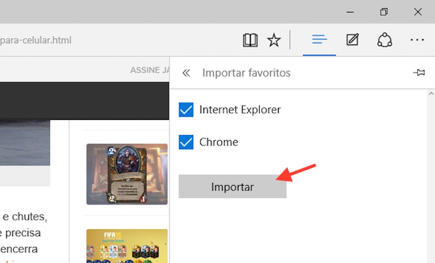Select the Hearthstone card thumbnail

(x=126, y=174)
